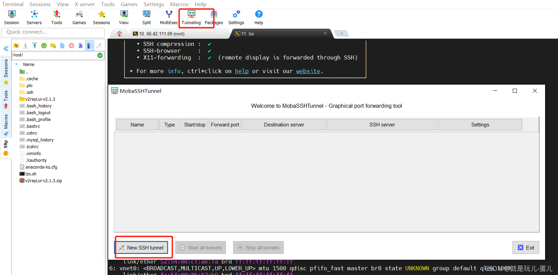Screen dimensions: 558x275
Task: Follow the help link in terminal
Action: point(242,71)
